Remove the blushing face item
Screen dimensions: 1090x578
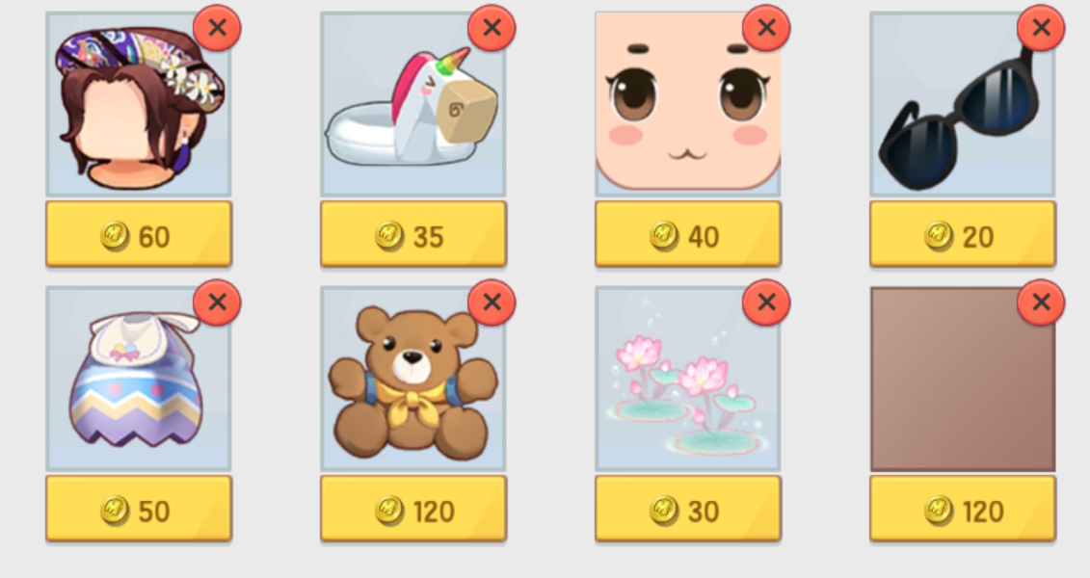pyautogui.click(x=766, y=28)
